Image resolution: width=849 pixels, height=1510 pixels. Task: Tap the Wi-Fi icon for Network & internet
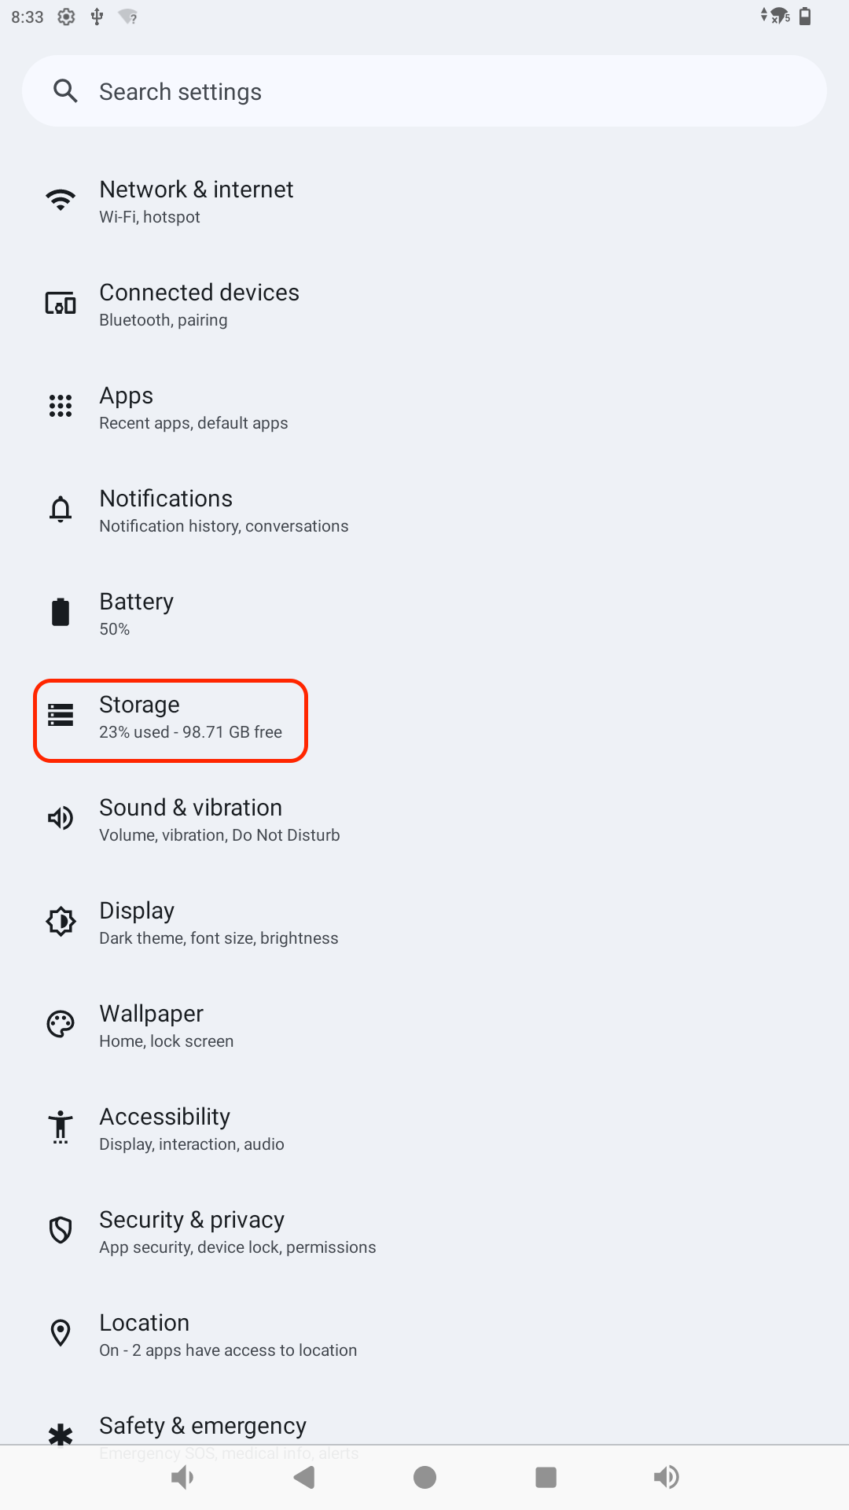(61, 200)
